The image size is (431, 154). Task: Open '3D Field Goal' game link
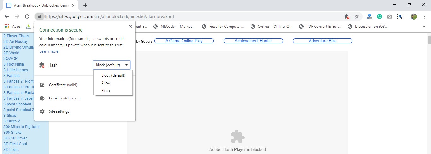15,144
